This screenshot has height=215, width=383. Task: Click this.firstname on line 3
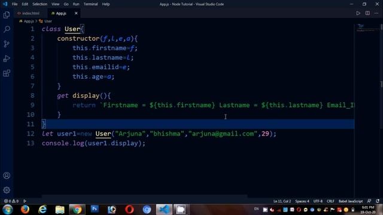99,48
